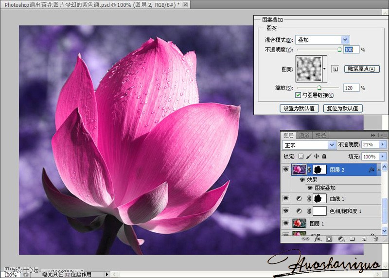The height and width of the screenshot is (278, 389).
Task: Click the status bar document info icon
Action: [26, 275]
